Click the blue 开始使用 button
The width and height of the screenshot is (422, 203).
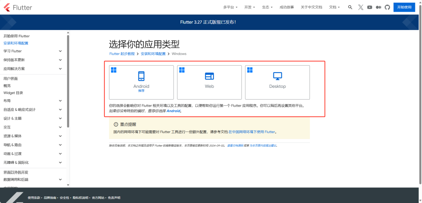click(404, 7)
